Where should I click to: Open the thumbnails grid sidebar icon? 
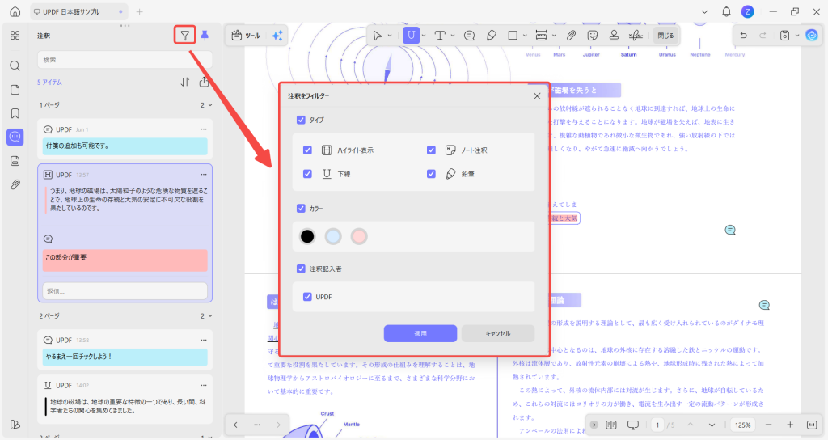click(15, 36)
